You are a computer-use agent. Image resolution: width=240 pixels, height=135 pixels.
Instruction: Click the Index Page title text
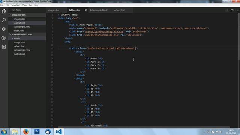coord(85,25)
